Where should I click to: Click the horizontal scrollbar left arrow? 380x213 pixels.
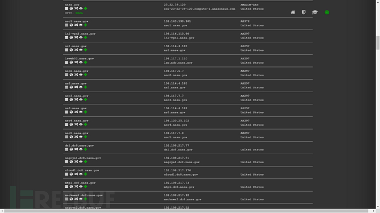pyautogui.click(x=2, y=211)
